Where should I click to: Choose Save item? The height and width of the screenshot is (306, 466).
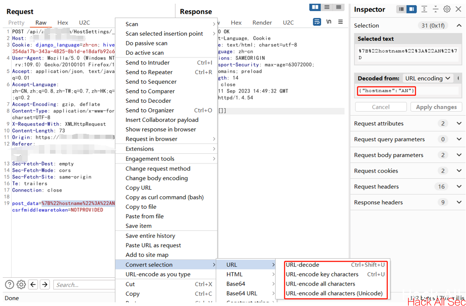[166, 226]
